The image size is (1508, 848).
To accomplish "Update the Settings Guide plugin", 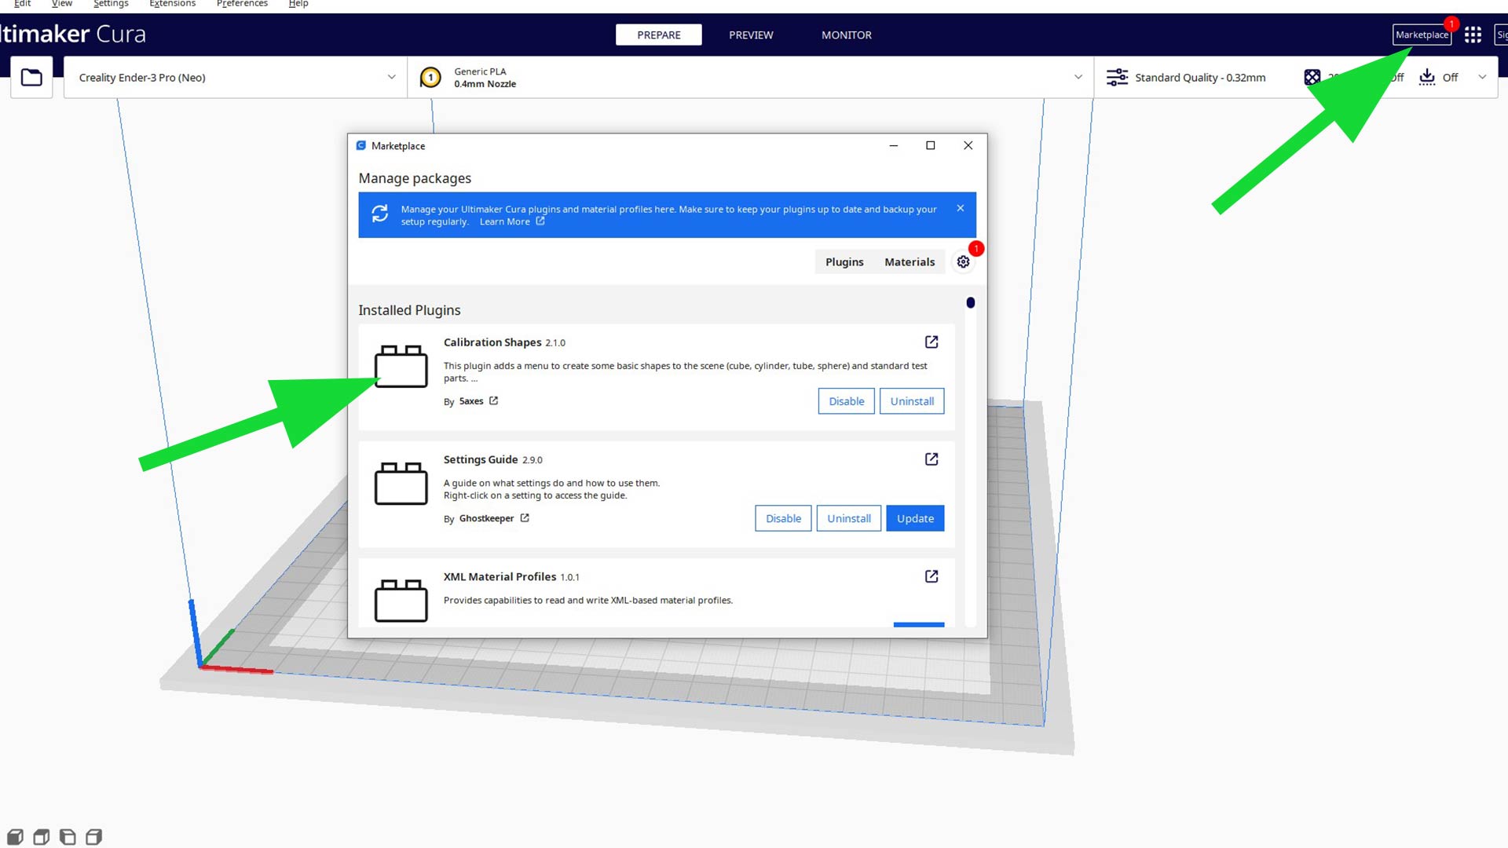I will coord(915,518).
